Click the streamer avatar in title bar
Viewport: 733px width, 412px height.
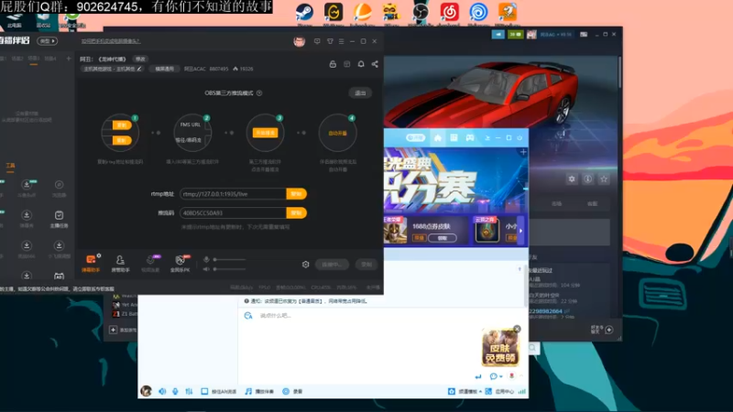click(300, 41)
